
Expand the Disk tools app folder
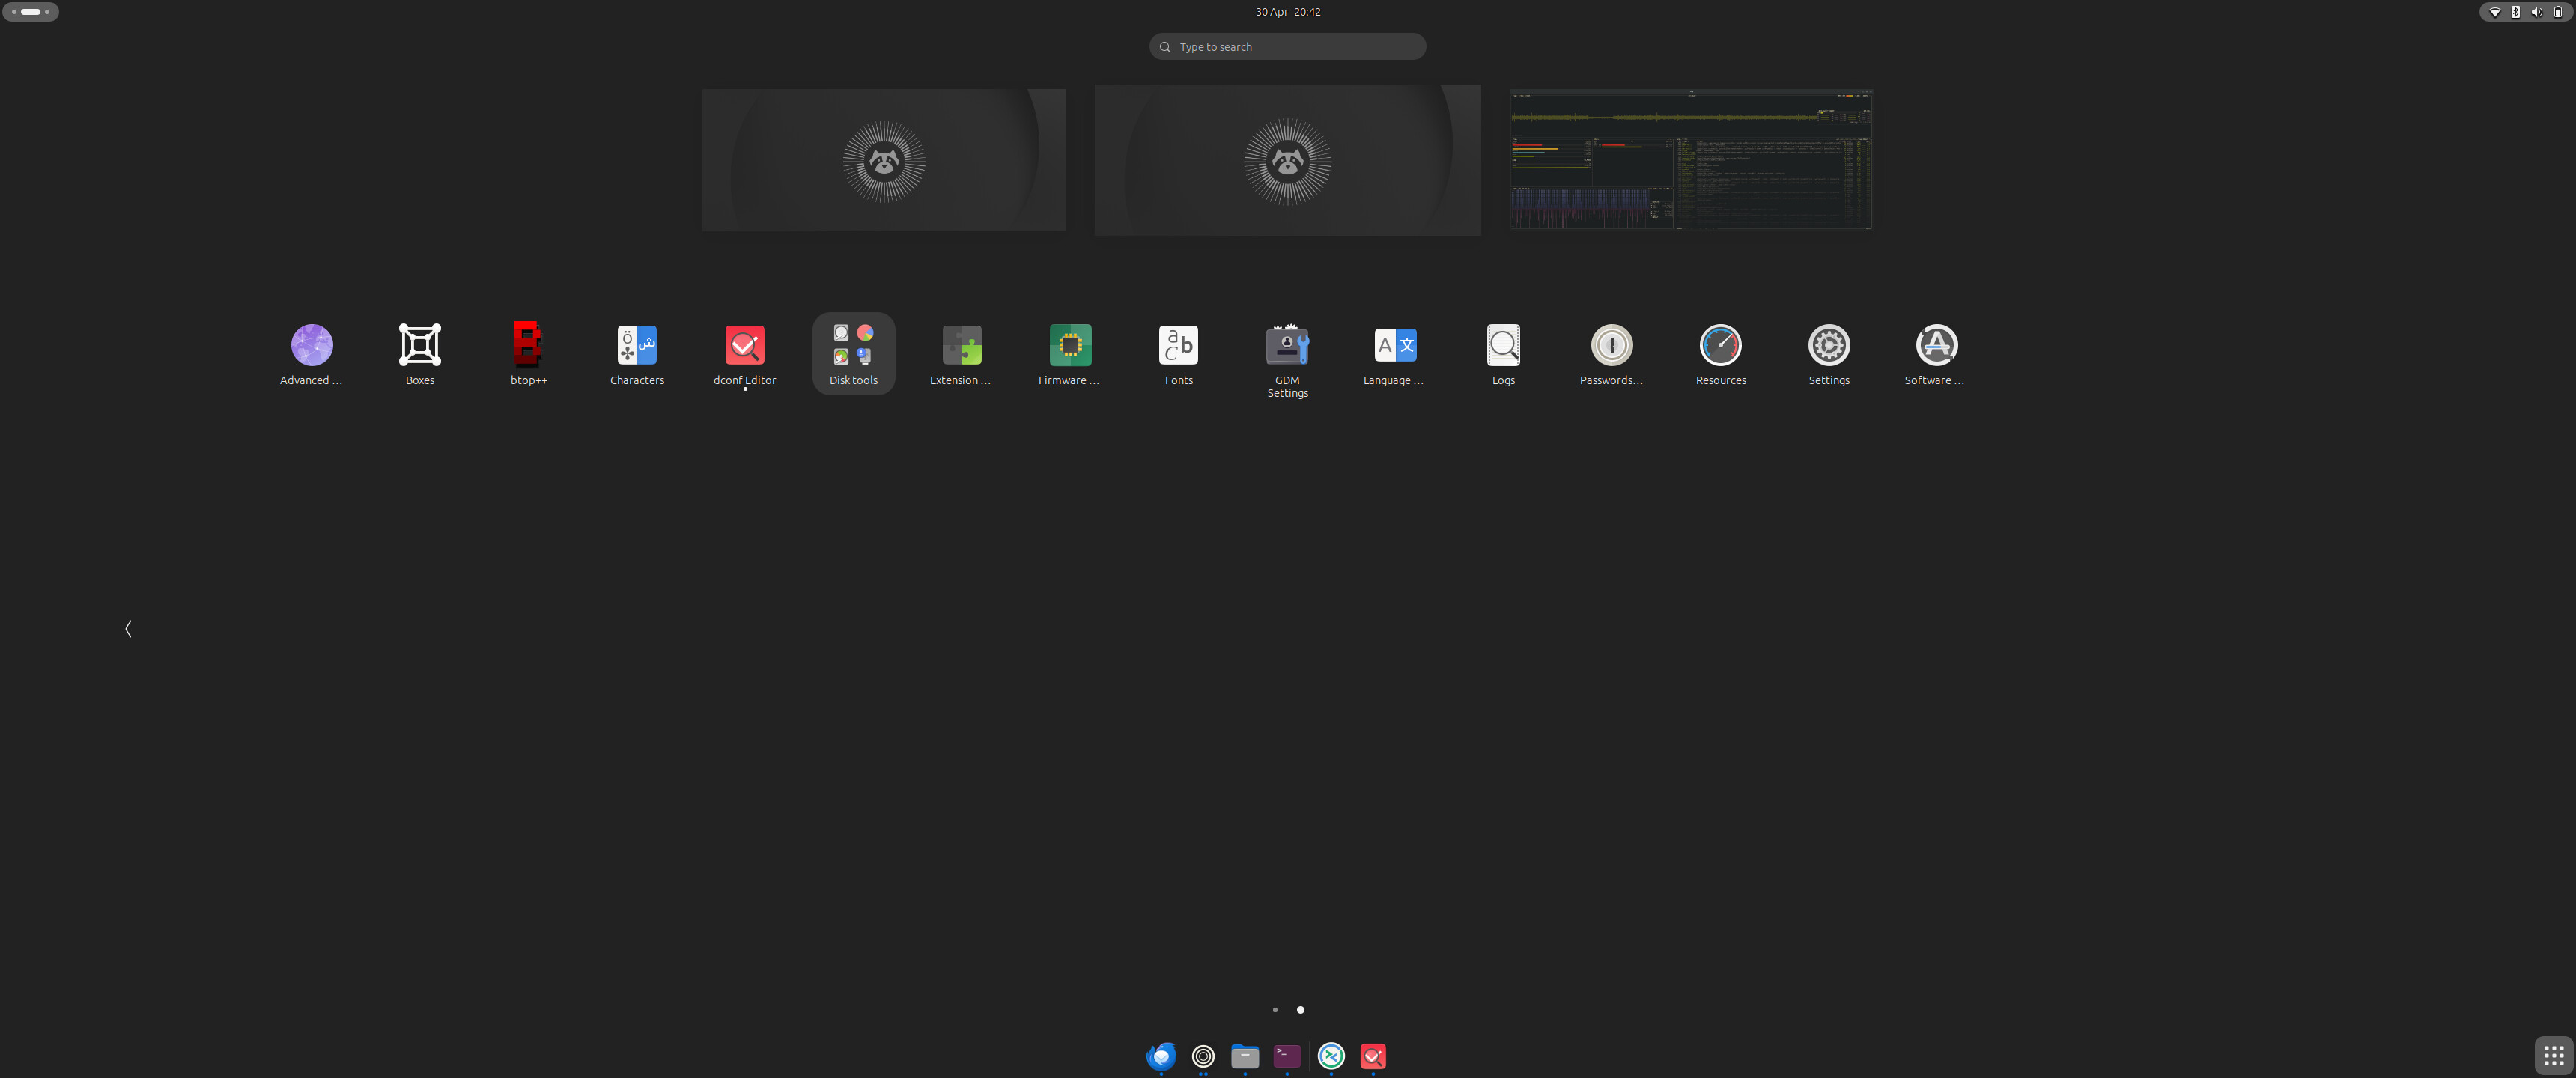853,354
